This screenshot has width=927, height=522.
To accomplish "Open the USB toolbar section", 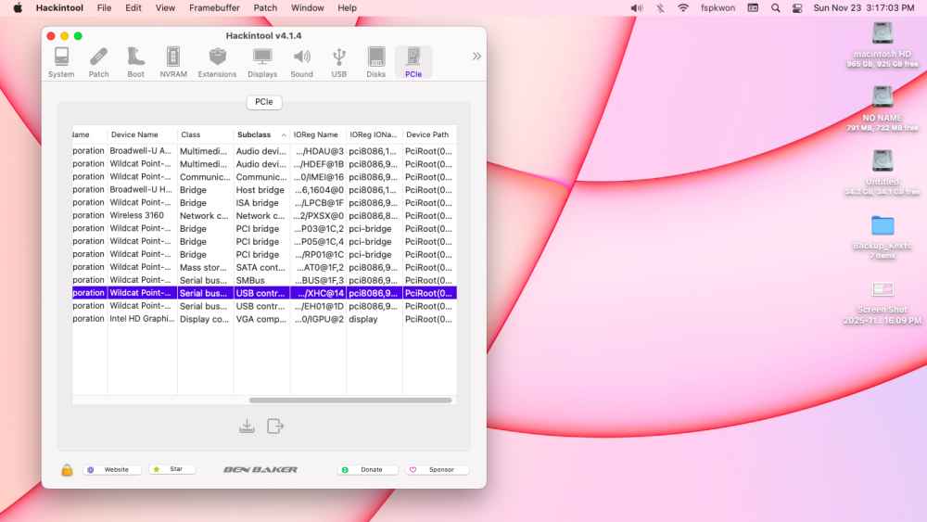I will pyautogui.click(x=338, y=62).
